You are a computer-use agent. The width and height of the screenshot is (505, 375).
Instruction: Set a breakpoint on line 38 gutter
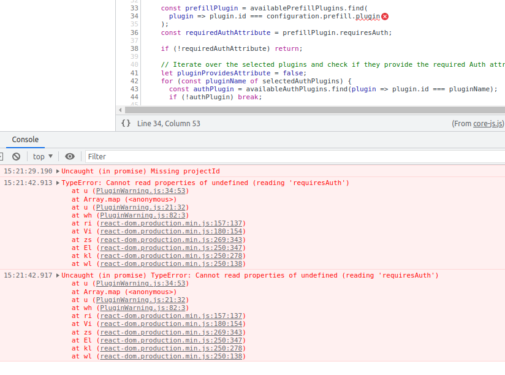134,48
